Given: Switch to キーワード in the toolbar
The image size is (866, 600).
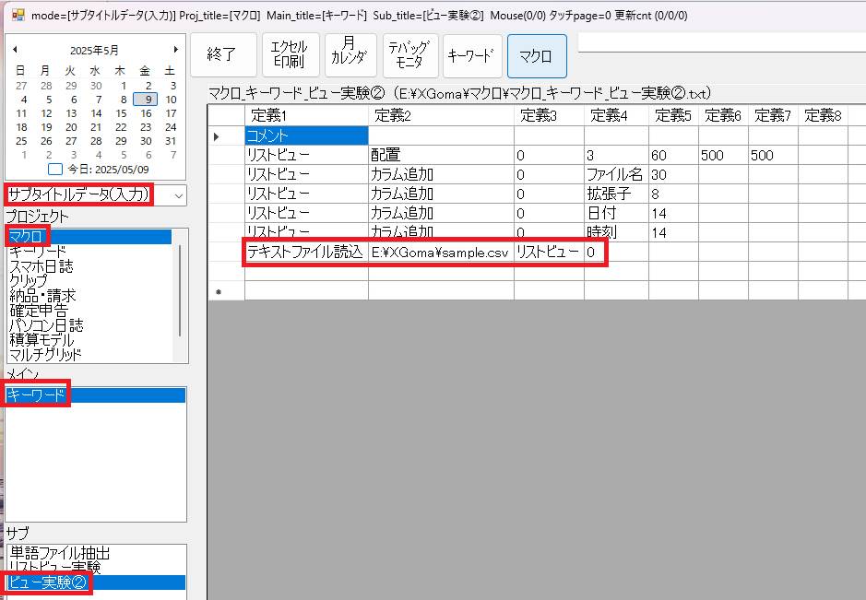Looking at the screenshot, I should 472,55.
